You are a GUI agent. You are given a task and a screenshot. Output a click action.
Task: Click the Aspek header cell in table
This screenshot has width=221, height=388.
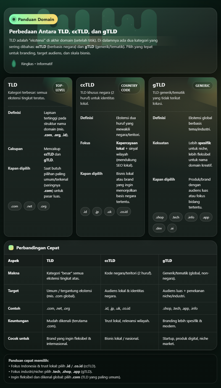[14, 261]
